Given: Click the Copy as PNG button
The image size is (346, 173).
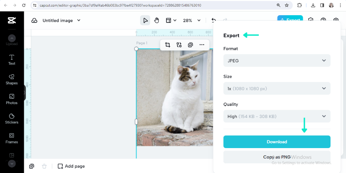Looking at the screenshot, I should [277, 157].
